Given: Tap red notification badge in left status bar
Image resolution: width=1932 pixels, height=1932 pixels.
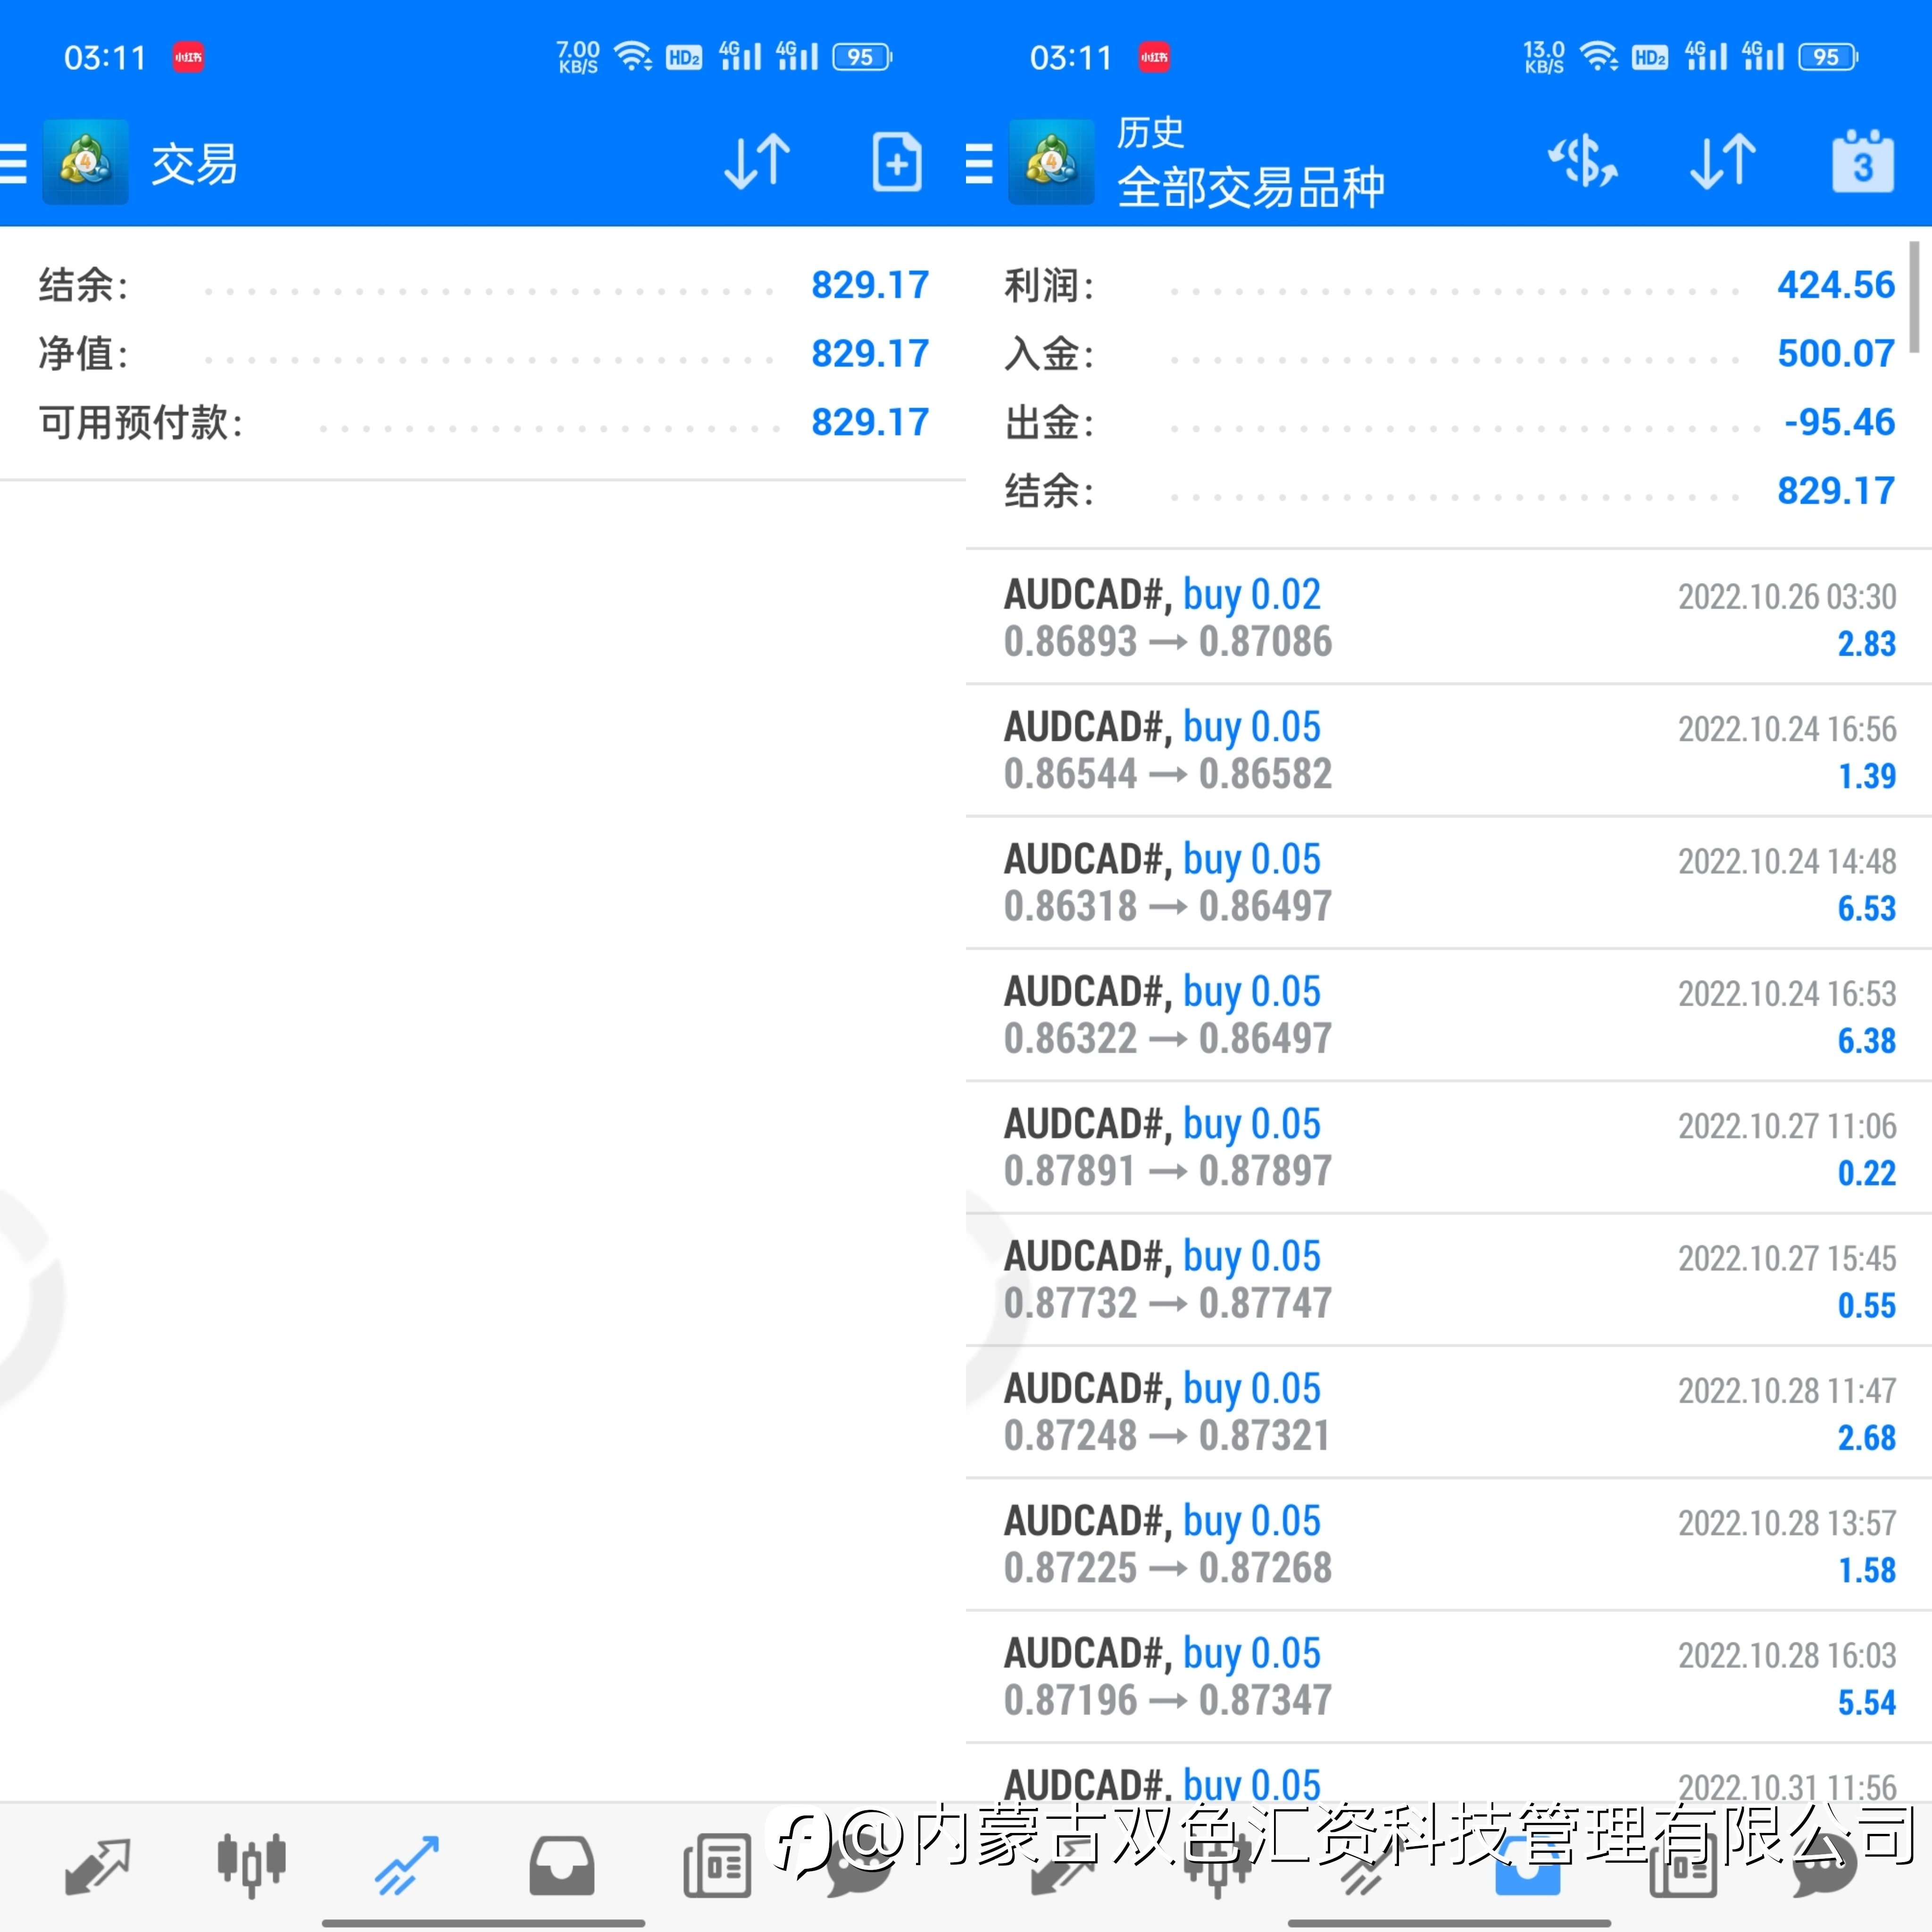Looking at the screenshot, I should click(188, 57).
